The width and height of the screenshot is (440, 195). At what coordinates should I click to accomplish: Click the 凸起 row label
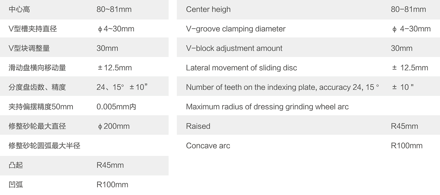pos(16,165)
